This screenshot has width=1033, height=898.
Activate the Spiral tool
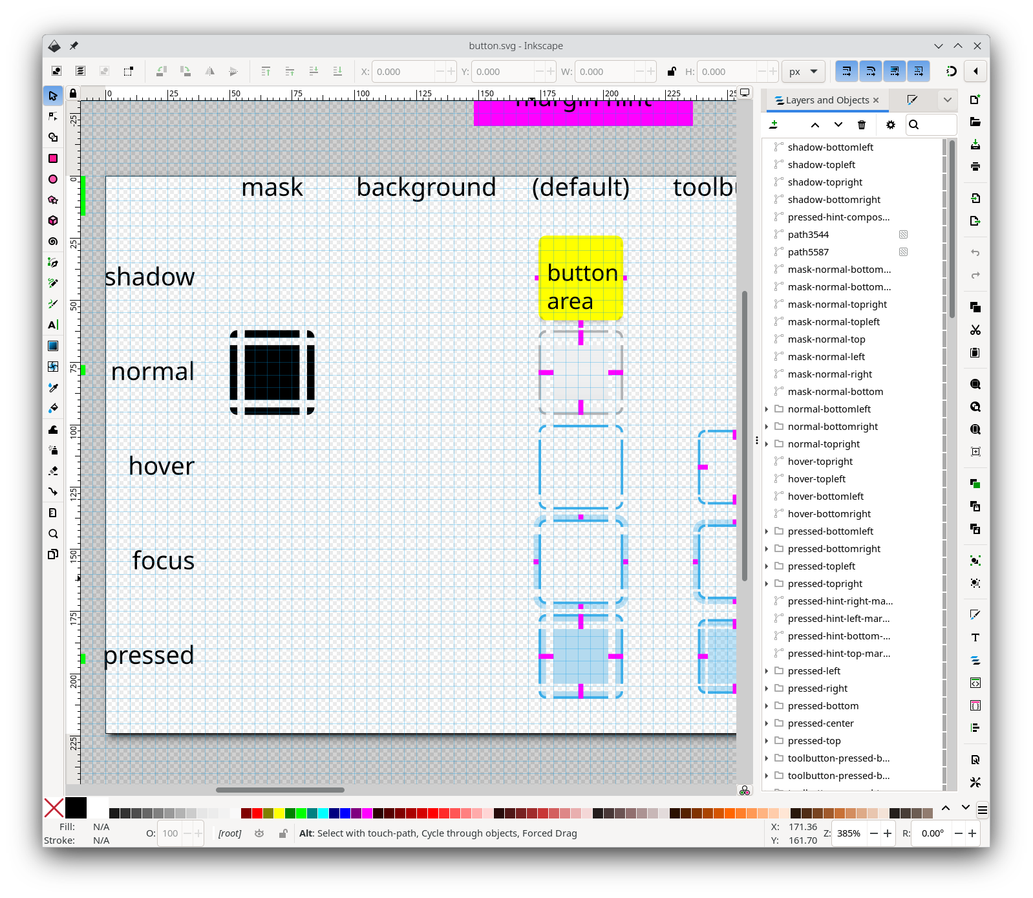pos(53,241)
